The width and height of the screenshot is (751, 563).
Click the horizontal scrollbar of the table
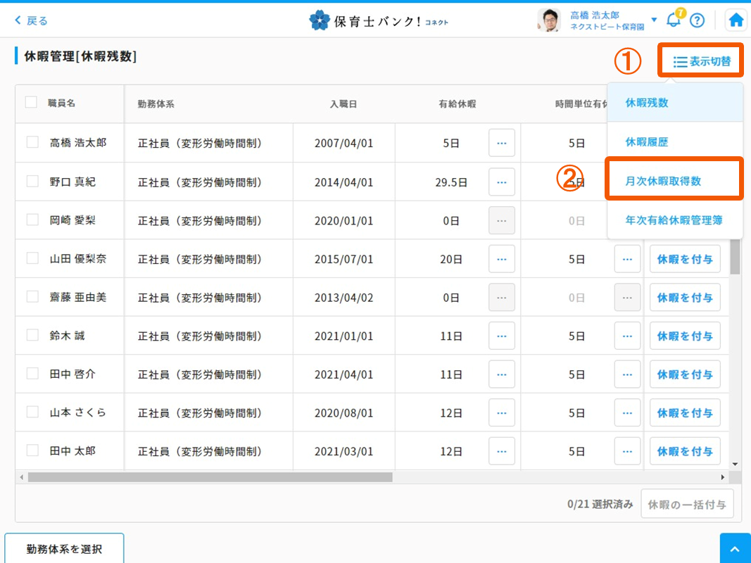tap(210, 477)
